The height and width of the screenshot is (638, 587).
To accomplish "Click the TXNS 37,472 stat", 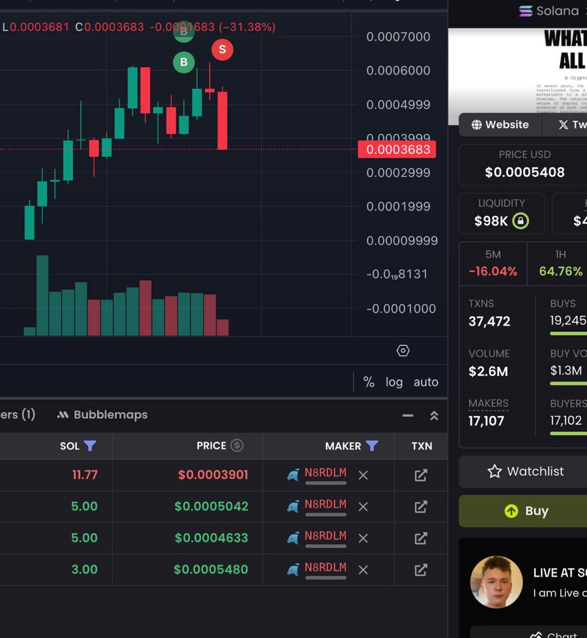I will (x=489, y=313).
